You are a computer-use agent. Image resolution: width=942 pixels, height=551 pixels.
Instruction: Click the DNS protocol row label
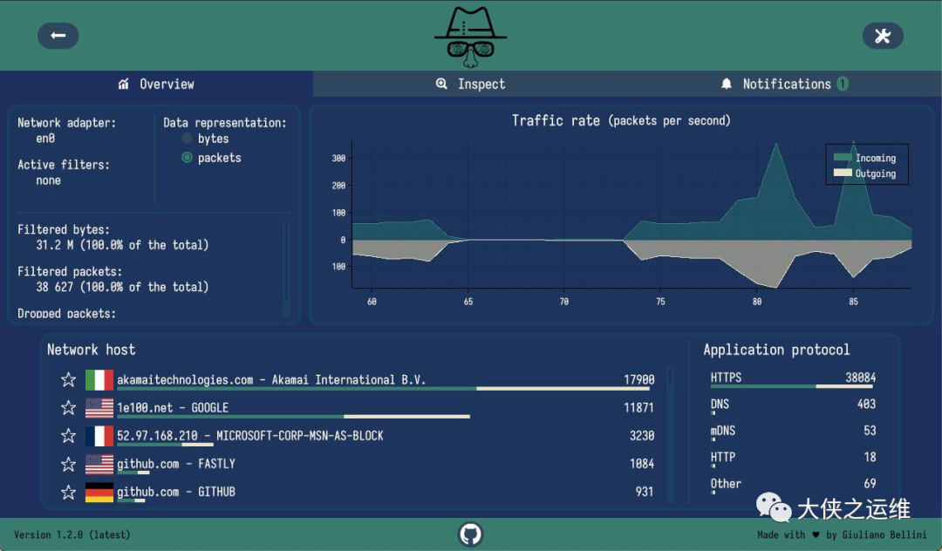[720, 404]
